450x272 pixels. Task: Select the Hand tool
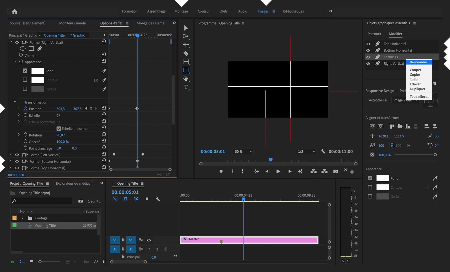click(186, 79)
